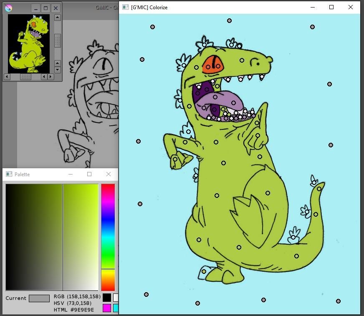The height and width of the screenshot is (316, 364).
Task: Click the Palette window title text
Action: point(22,174)
